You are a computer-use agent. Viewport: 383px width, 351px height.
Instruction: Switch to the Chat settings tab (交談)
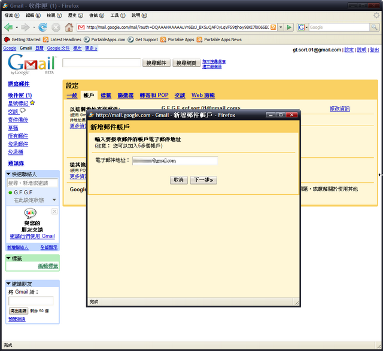(180, 96)
